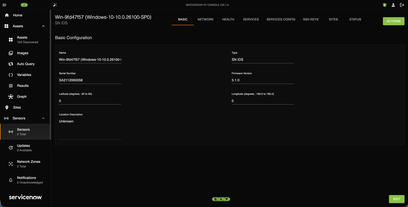Click the 'SN IDS' subtitle under sensor title
This screenshot has height=207, width=408.
[x=61, y=23]
